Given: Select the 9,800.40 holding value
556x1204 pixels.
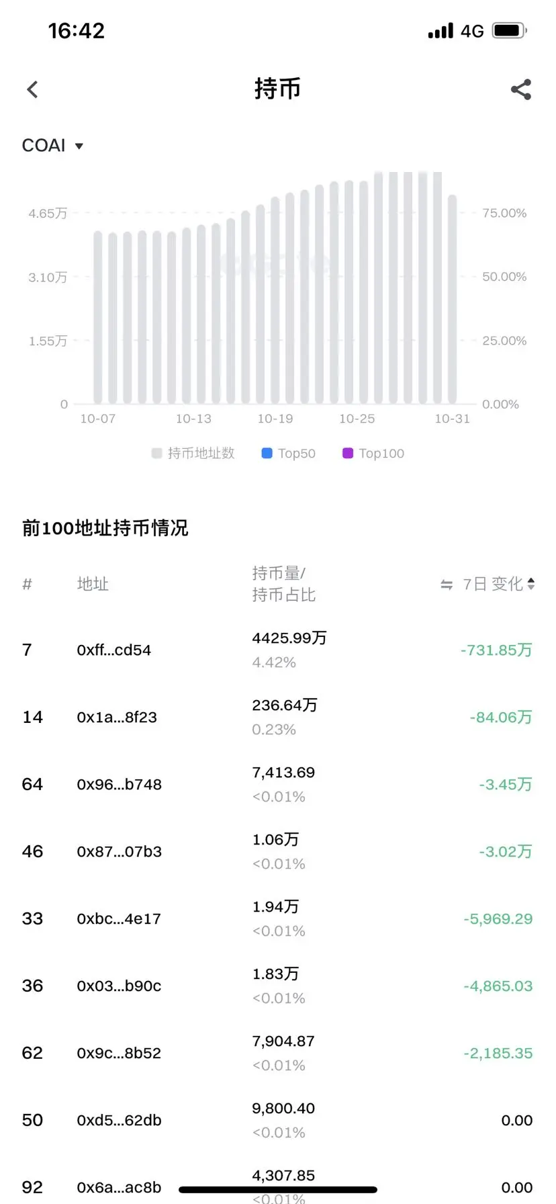Looking at the screenshot, I should click(283, 1109).
